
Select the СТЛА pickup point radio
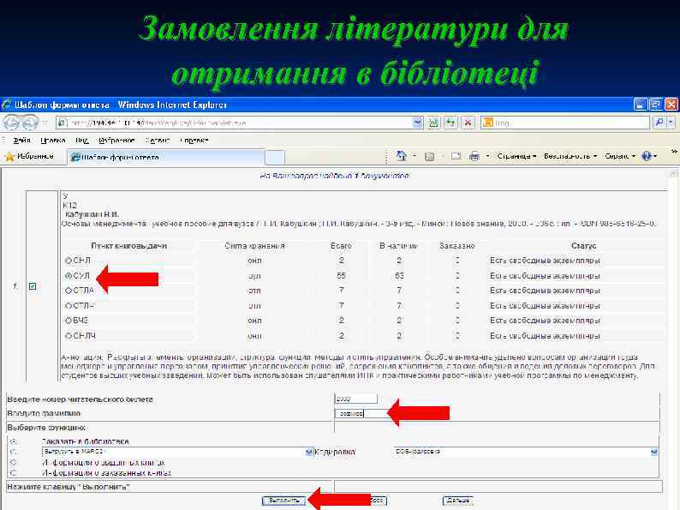tap(69, 291)
